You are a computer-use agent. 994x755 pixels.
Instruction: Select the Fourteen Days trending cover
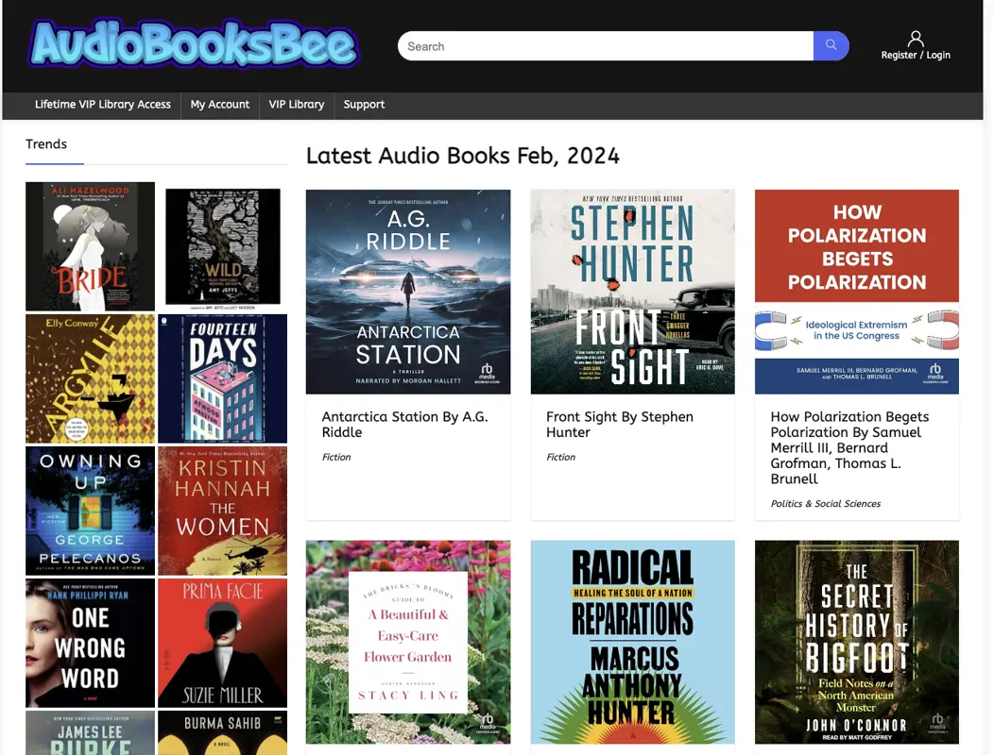click(x=223, y=378)
